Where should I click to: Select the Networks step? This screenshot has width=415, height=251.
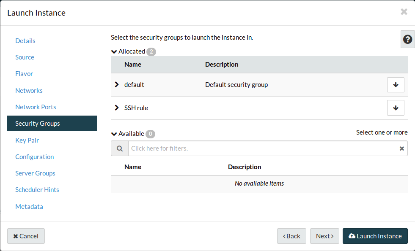29,91
